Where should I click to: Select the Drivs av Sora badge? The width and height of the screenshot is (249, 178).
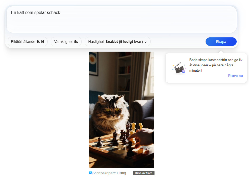(143, 173)
